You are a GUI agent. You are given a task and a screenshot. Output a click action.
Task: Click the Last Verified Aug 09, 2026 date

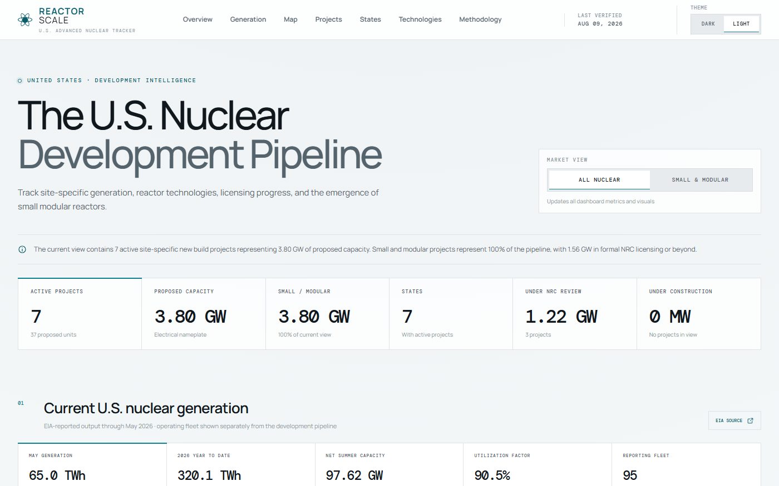[x=600, y=24]
